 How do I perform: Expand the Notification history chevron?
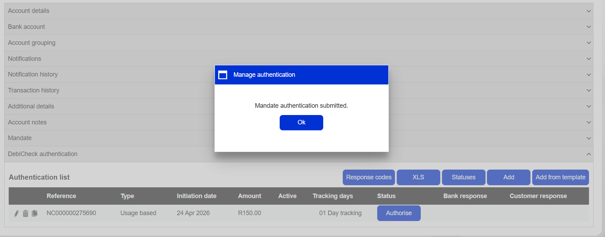pyautogui.click(x=589, y=75)
